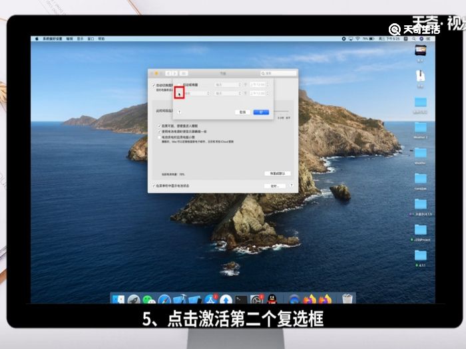Viewport: 466px width, 349px height.
Task: Open System Preferences from the Dock
Action: click(x=256, y=299)
